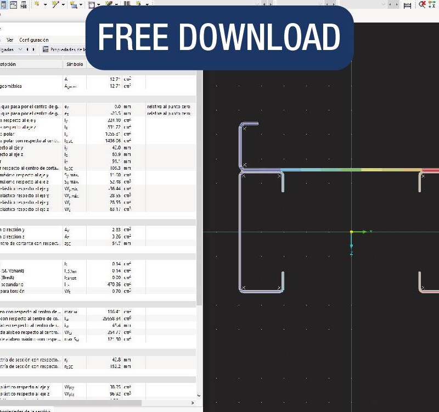Click next arrow beside the 'gadas' dropdown
This screenshot has height=412, width=439.
(x=33, y=49)
